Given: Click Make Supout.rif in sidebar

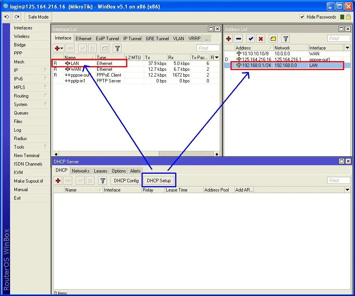Looking at the screenshot, I should tap(28, 181).
